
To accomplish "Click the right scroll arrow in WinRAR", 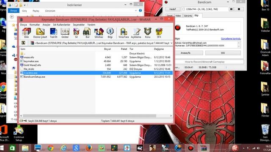I will [171, 116].
